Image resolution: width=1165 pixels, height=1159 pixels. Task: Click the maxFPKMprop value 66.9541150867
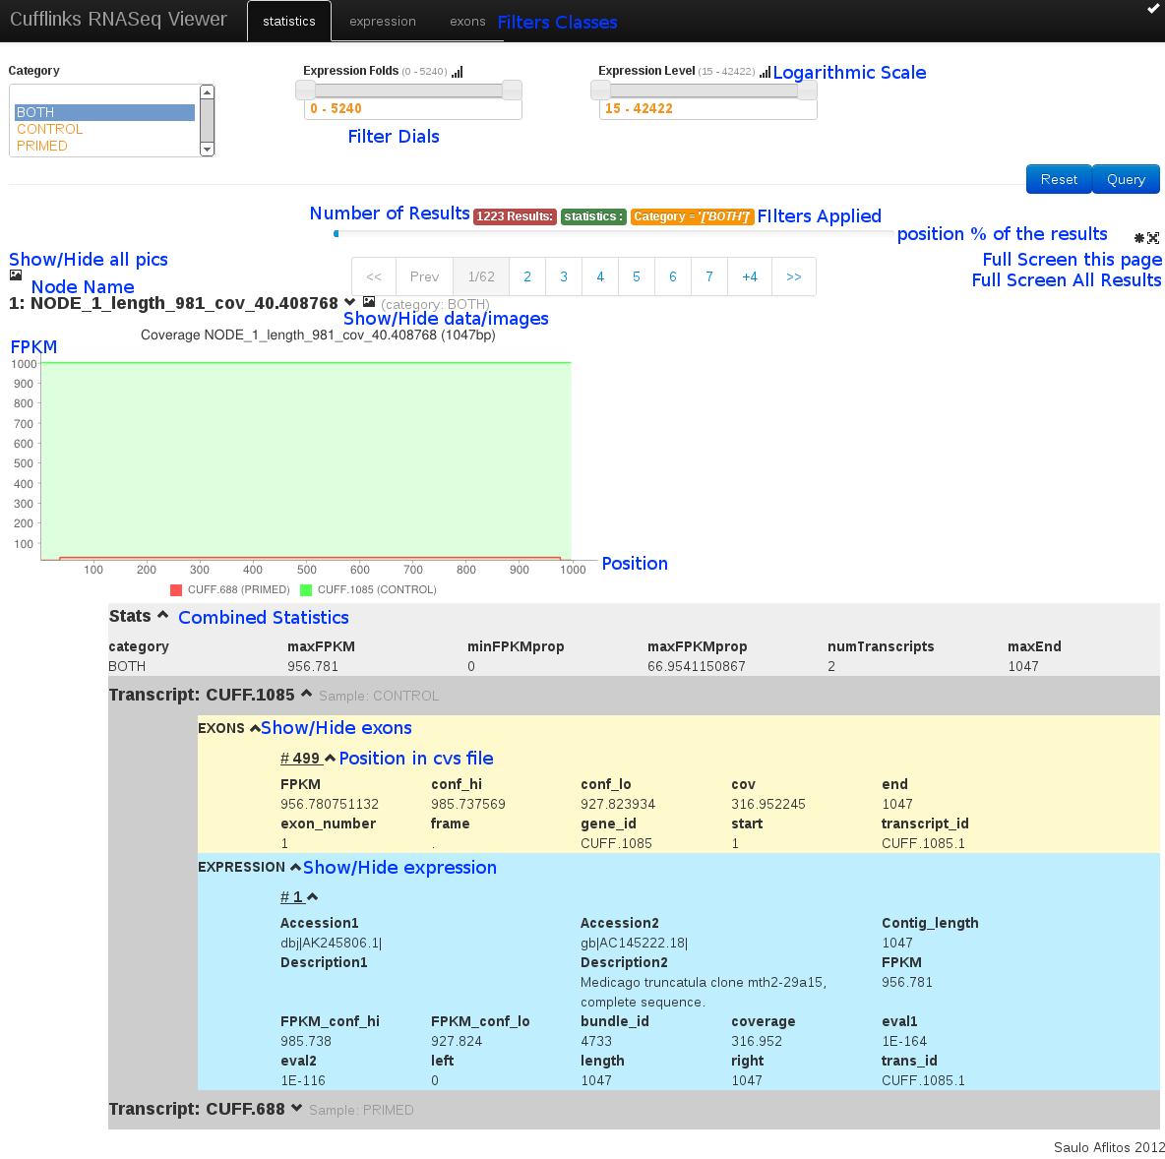click(697, 666)
